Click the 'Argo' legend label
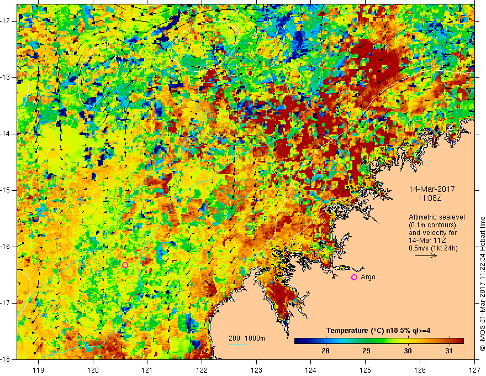The height and width of the screenshot is (376, 486). point(368,277)
